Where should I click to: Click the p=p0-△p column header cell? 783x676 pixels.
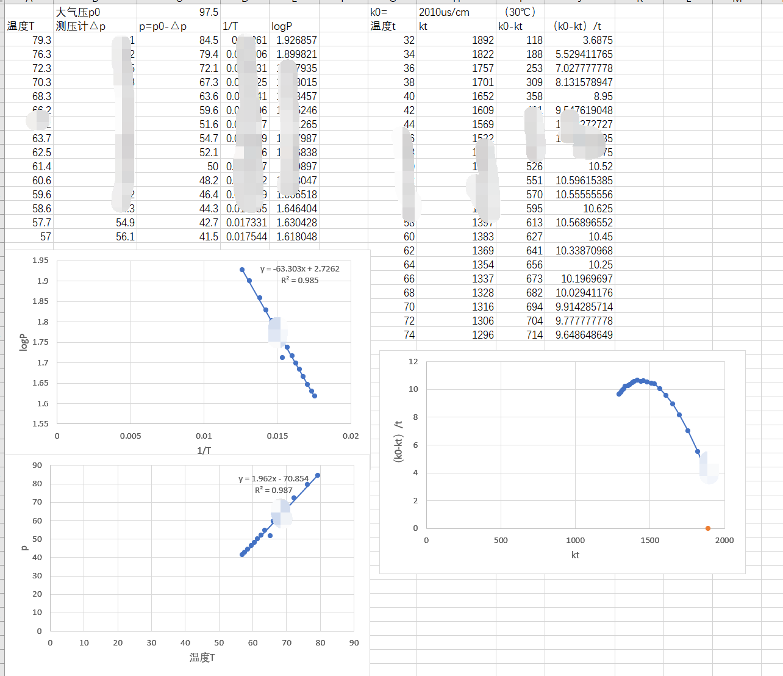click(163, 26)
